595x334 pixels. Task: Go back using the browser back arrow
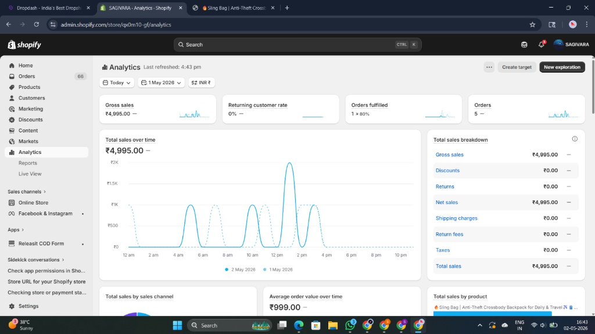(9, 24)
